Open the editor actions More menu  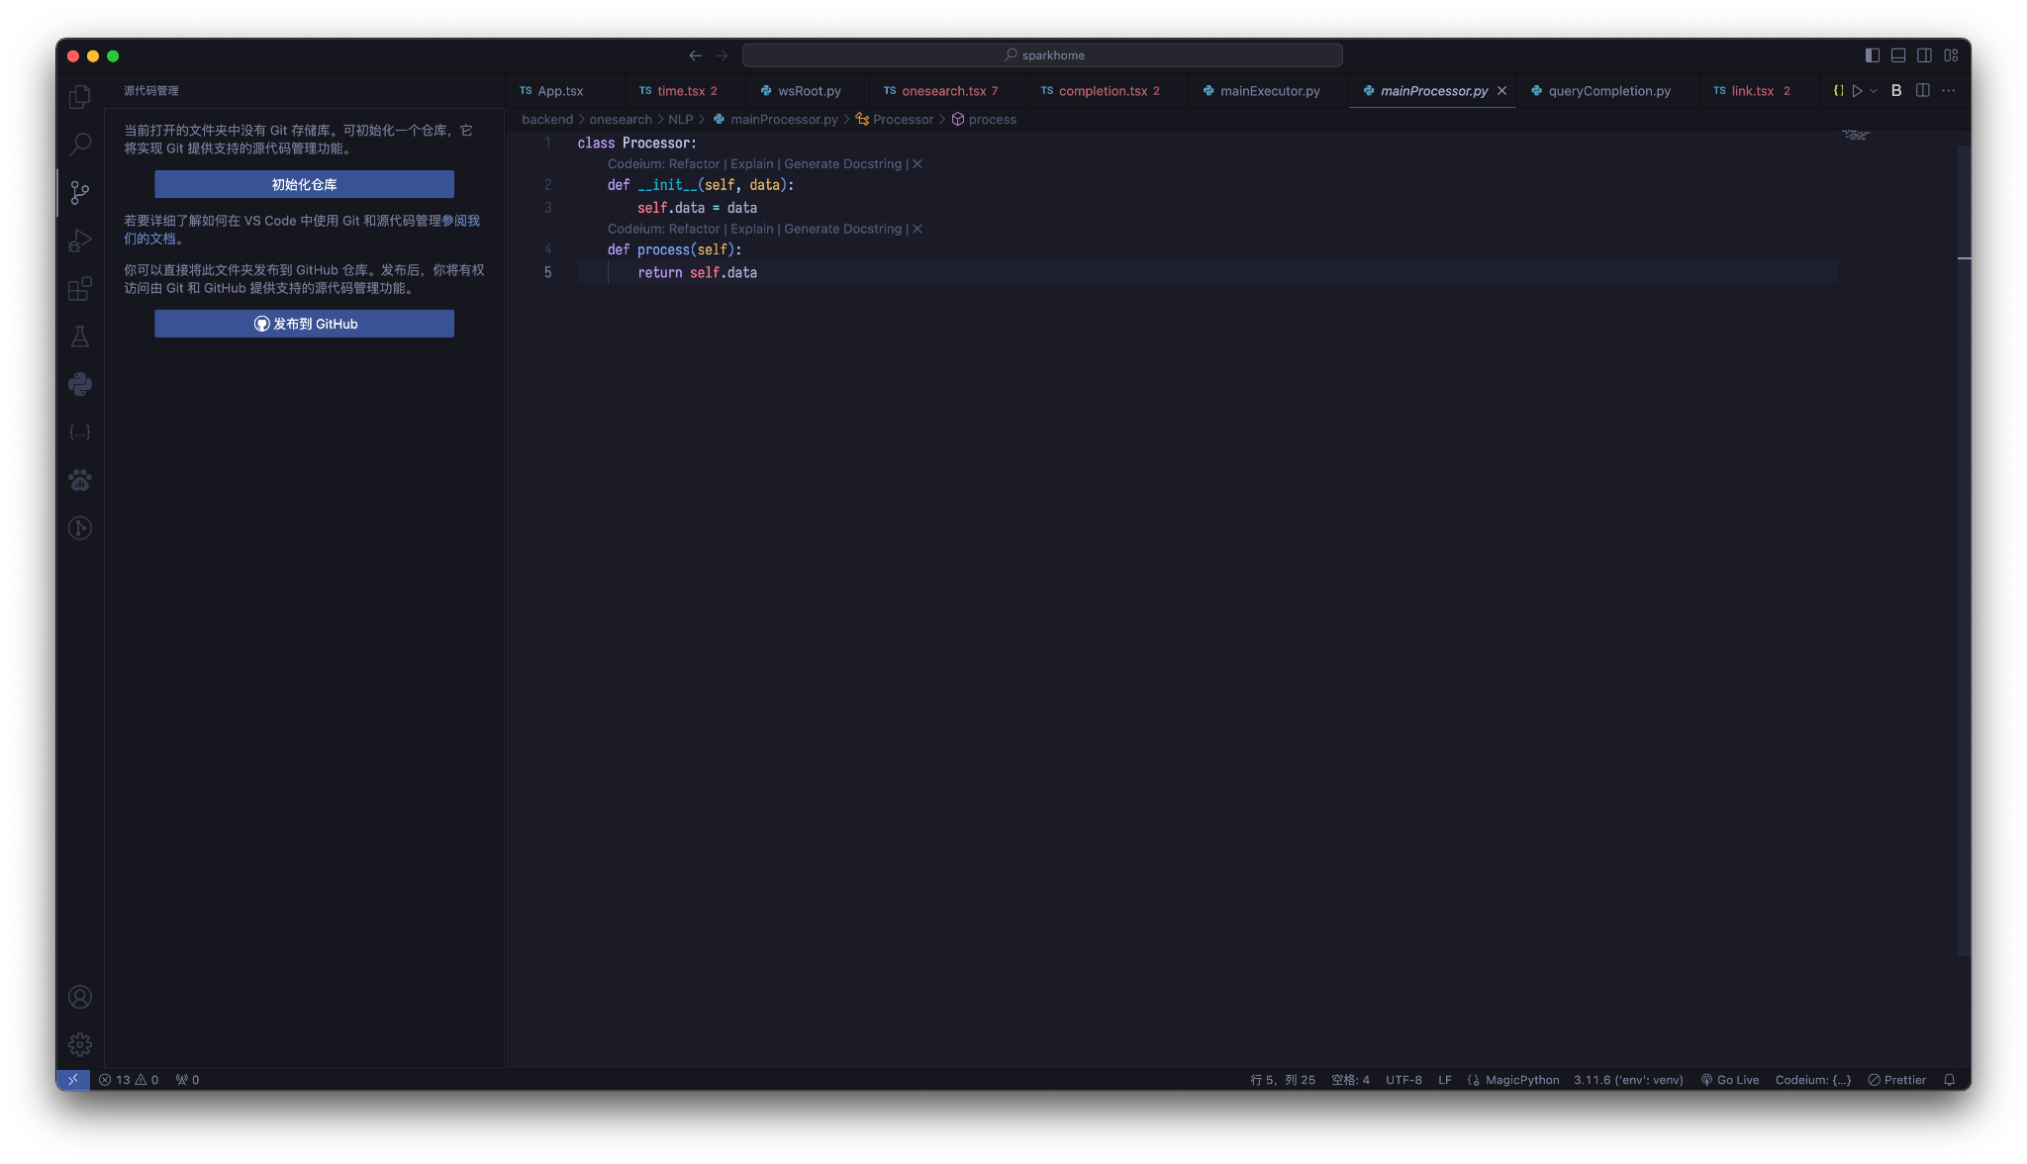click(1949, 90)
